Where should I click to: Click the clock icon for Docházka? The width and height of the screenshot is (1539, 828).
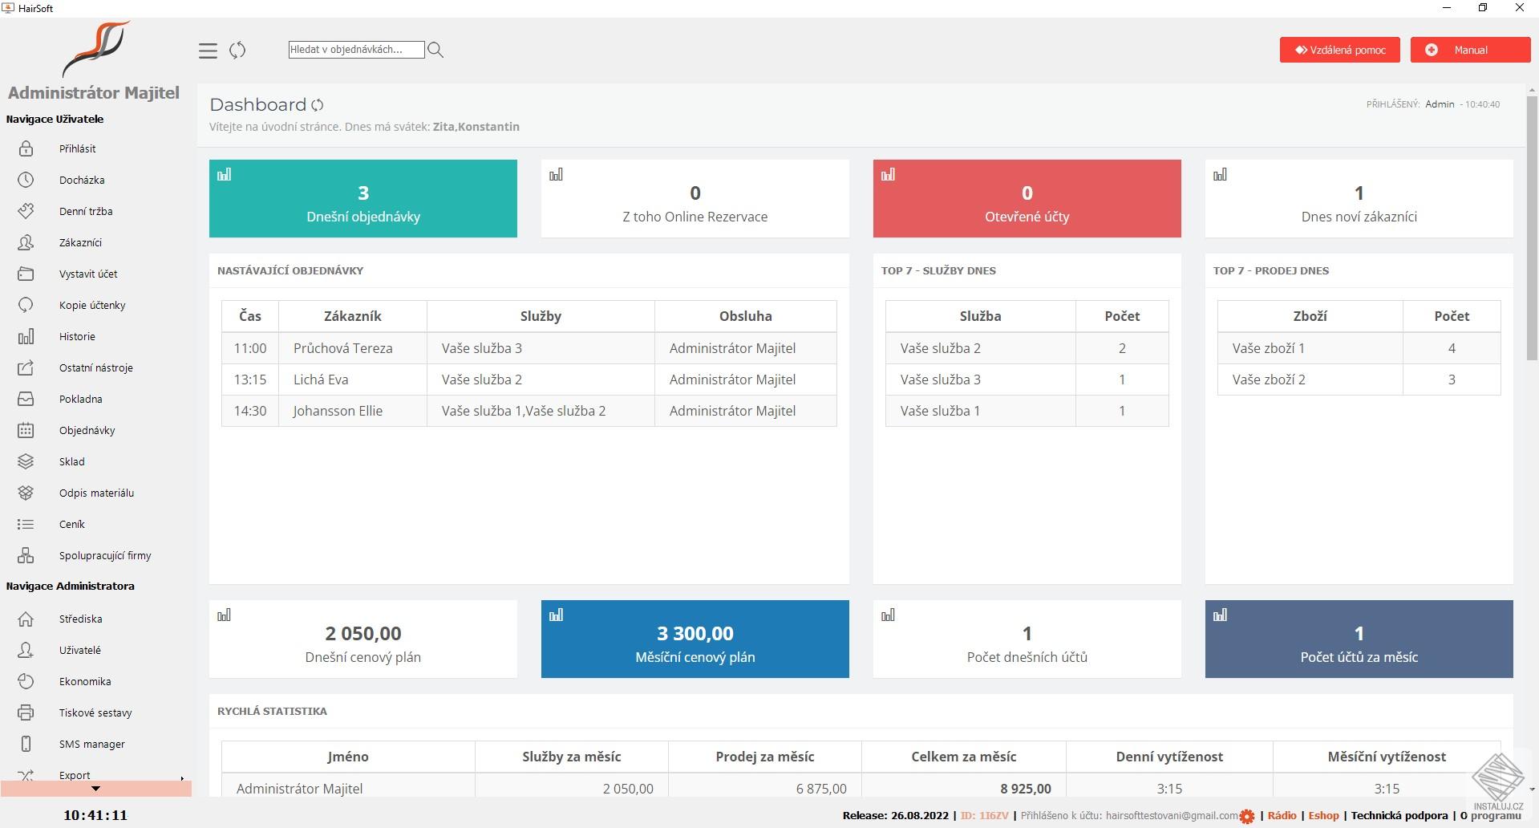(x=26, y=180)
